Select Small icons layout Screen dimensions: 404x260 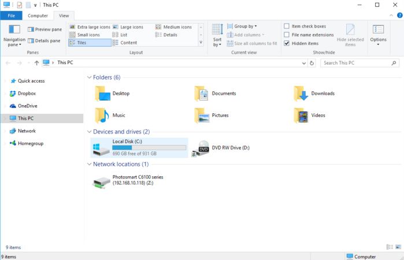coord(85,35)
